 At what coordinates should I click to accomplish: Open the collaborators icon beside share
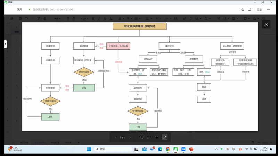[250, 10]
